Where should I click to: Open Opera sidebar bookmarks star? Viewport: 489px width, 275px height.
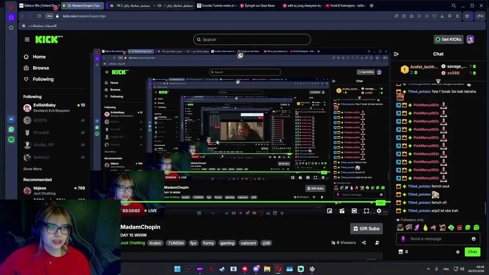pyautogui.click(x=11, y=27)
